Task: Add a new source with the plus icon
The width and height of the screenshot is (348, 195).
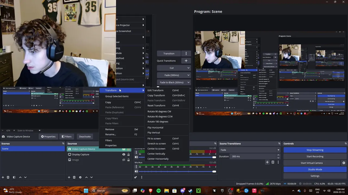Action: pos(69,177)
